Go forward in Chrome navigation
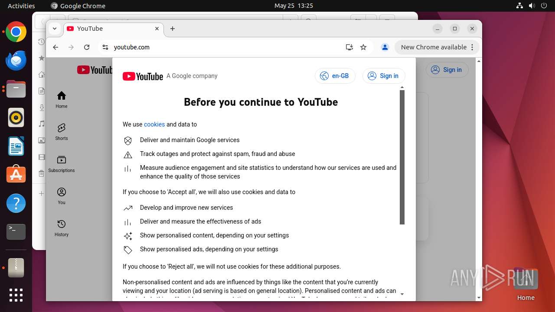Image resolution: width=555 pixels, height=312 pixels. click(71, 47)
